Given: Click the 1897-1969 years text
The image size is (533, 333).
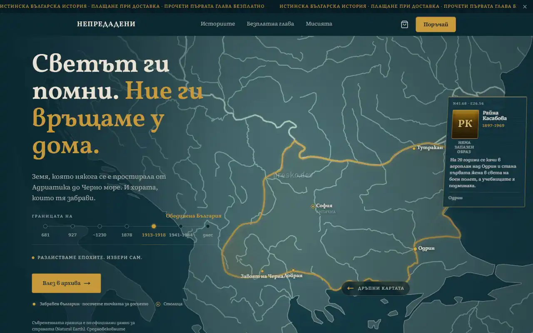Looking at the screenshot, I should click(x=493, y=125).
